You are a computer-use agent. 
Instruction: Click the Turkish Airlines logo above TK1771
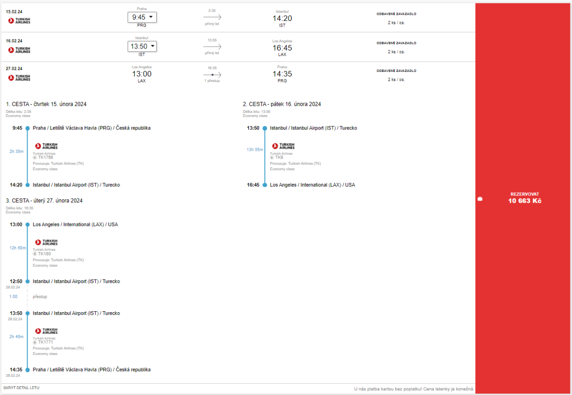[x=46, y=331]
